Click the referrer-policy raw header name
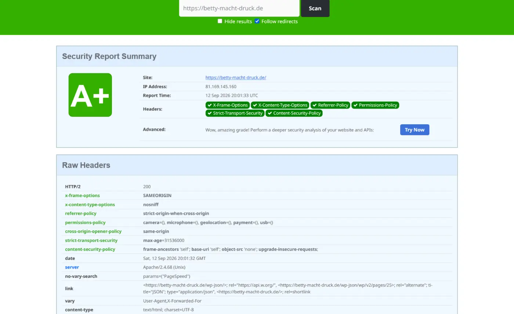Screen dimensions: 514x314 coord(81,213)
